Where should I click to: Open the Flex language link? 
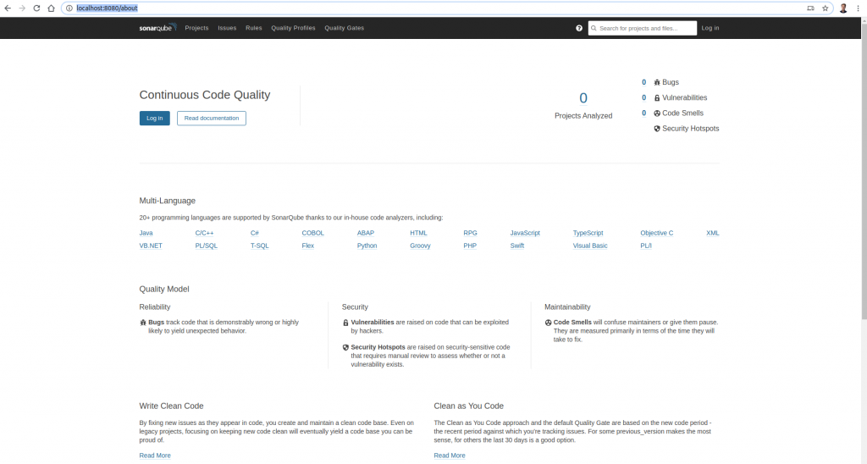click(x=308, y=246)
